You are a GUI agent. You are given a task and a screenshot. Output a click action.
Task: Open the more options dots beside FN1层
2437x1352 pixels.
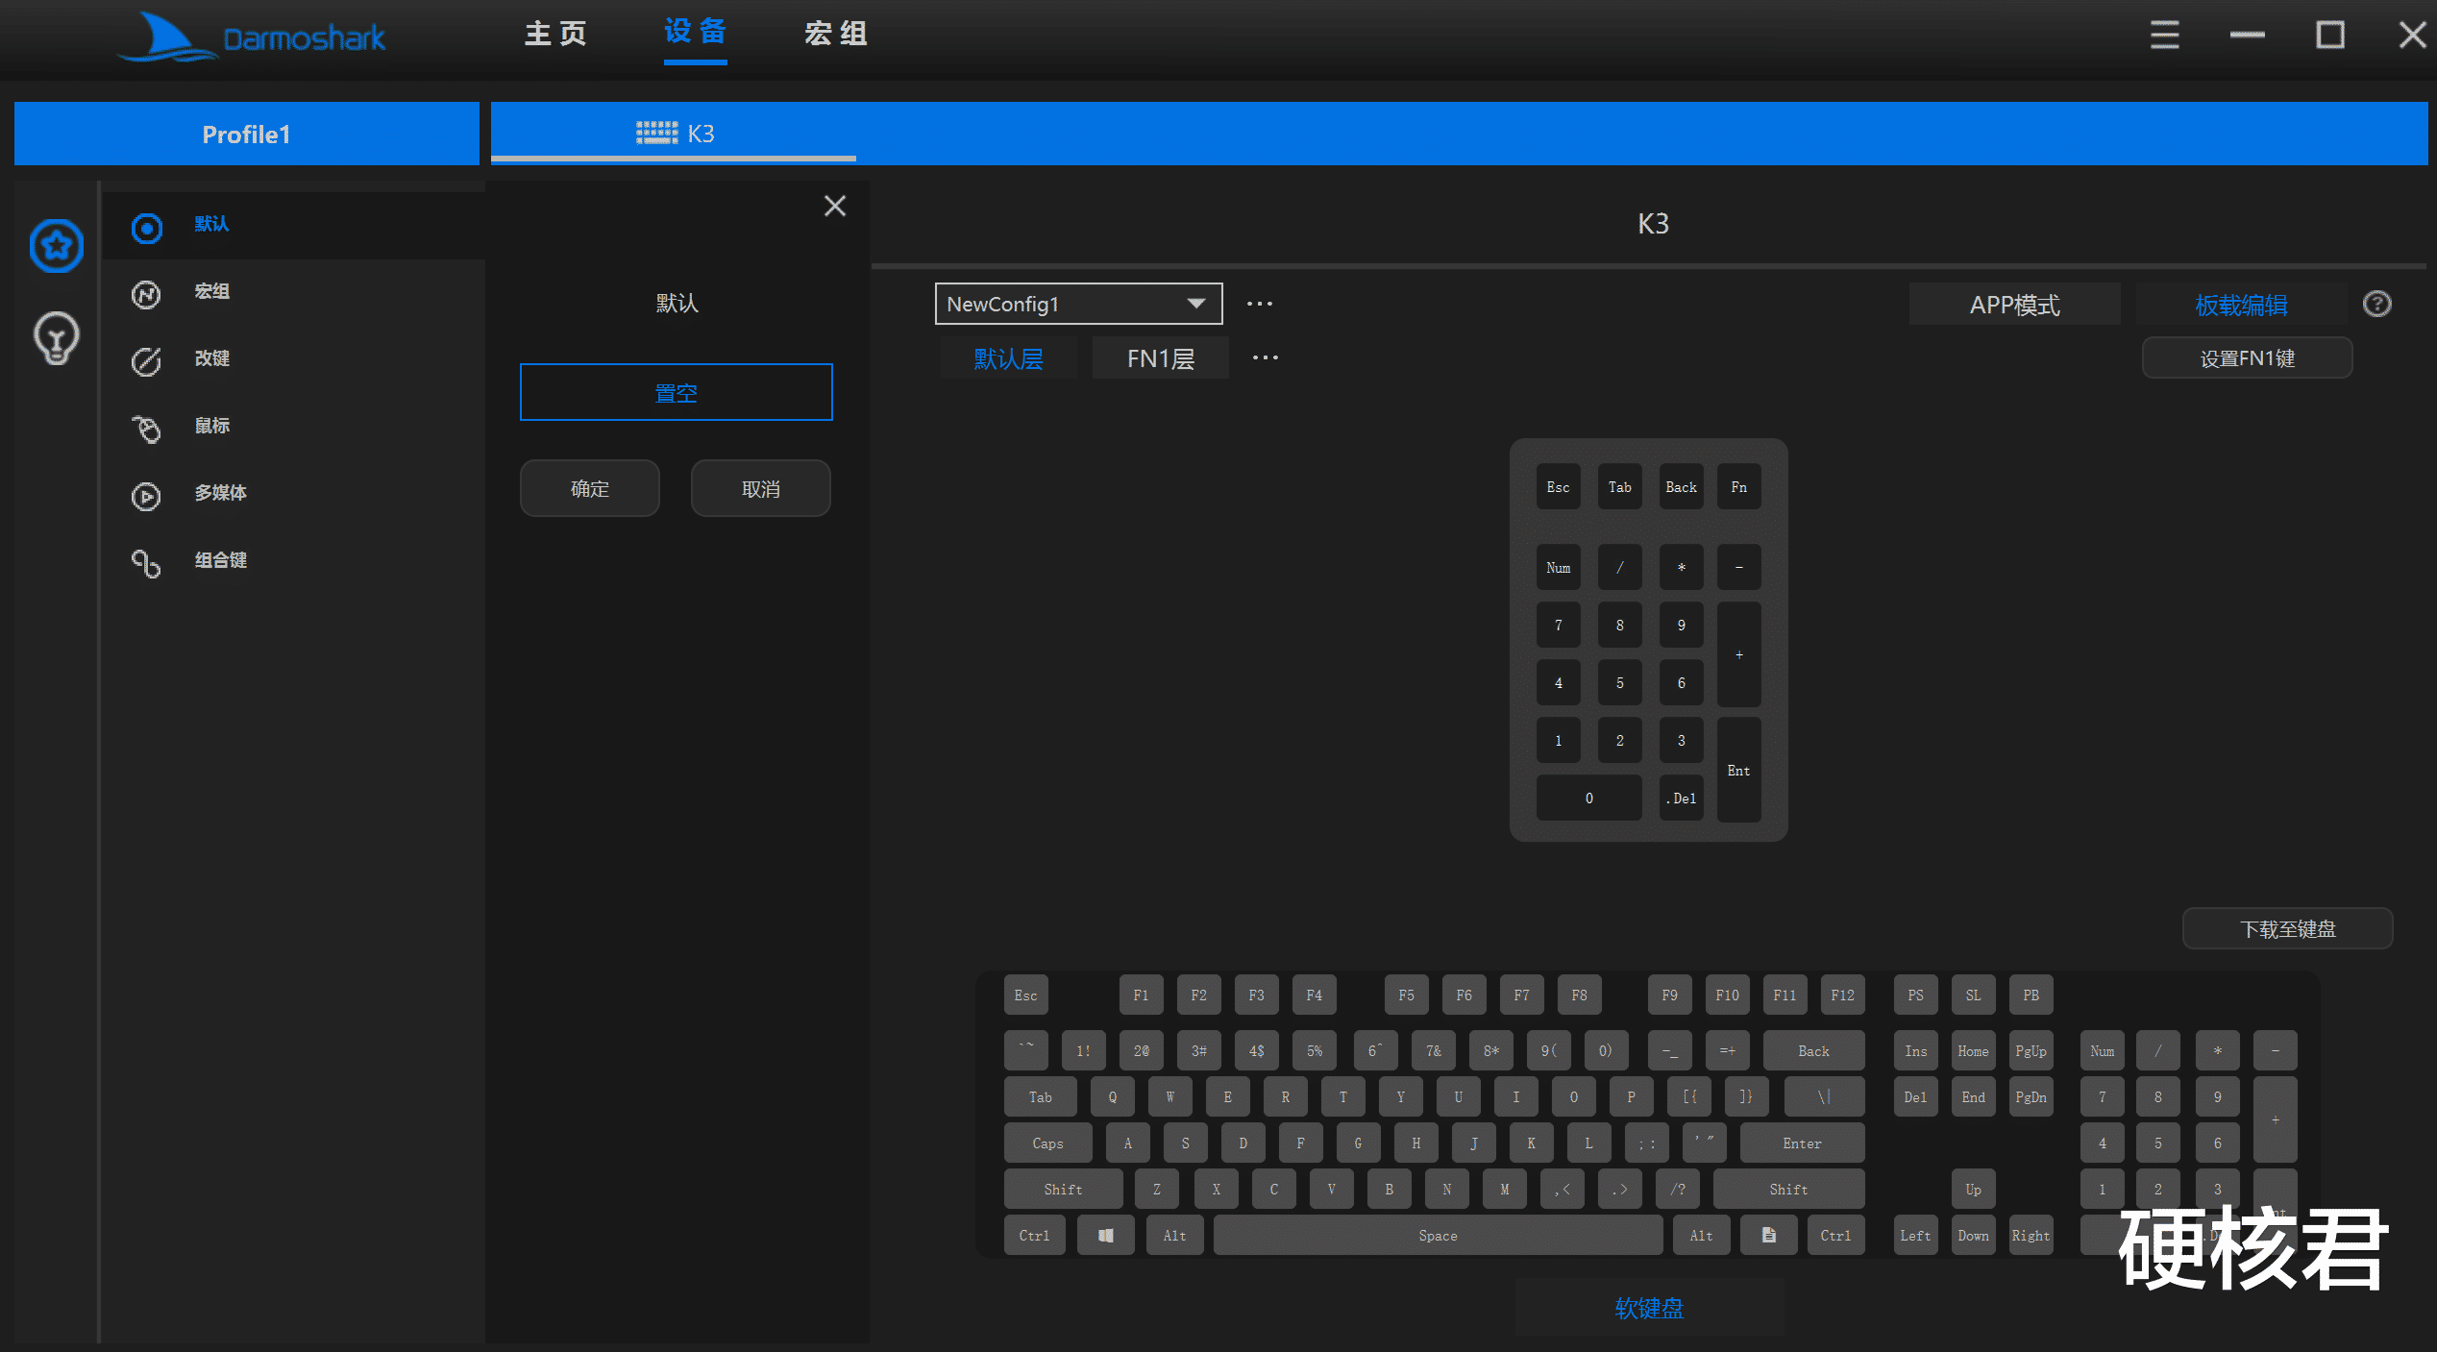point(1265,357)
